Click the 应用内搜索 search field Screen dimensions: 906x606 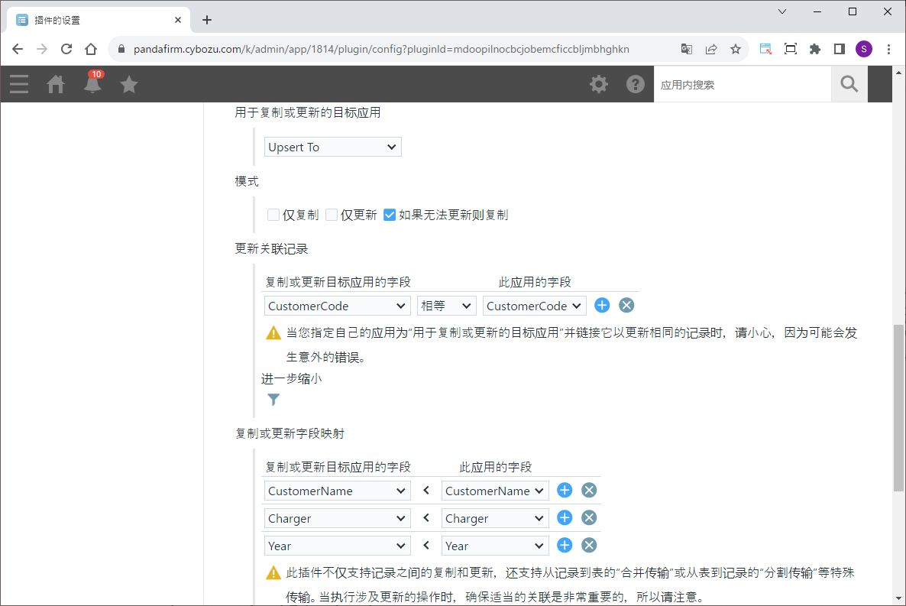click(741, 84)
